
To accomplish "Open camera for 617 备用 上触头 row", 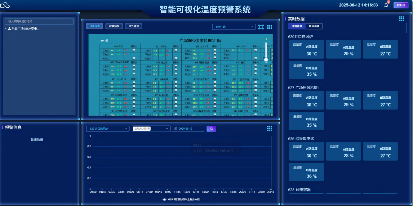I will [x=255, y=66].
